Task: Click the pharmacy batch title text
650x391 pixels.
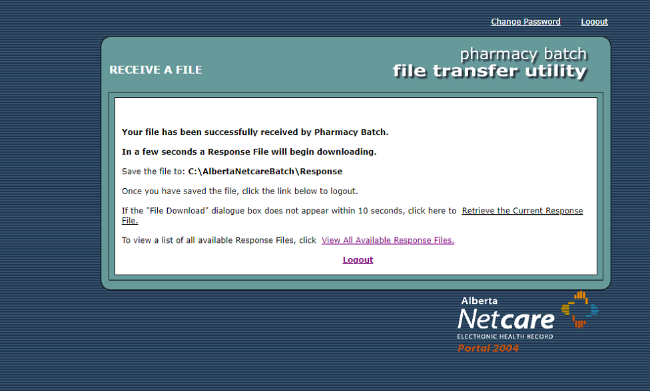Action: pyautogui.click(x=523, y=54)
